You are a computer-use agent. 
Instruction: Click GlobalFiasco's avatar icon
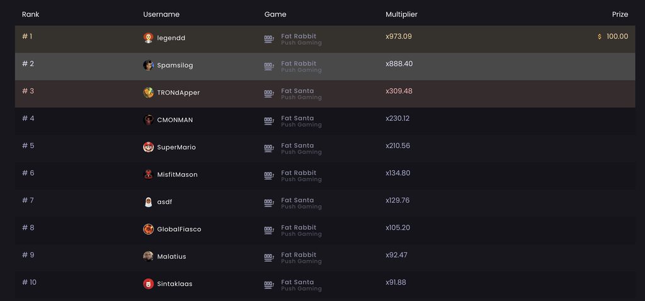pos(148,229)
